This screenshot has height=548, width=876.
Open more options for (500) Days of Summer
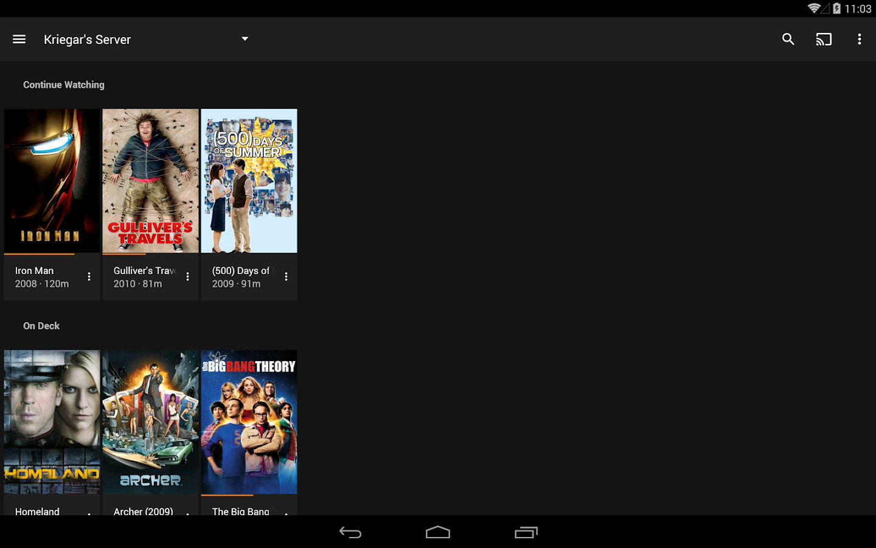[x=286, y=276]
